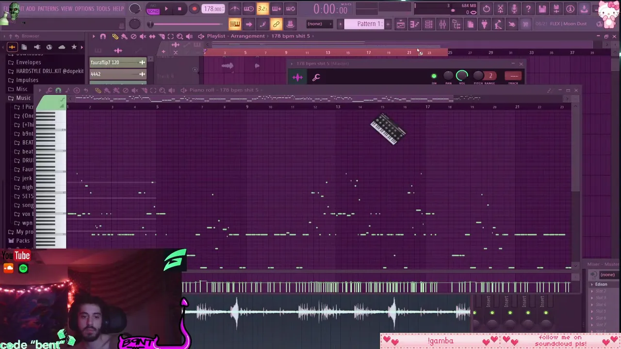Click the export download icon
The image size is (621, 349).
(584, 9)
